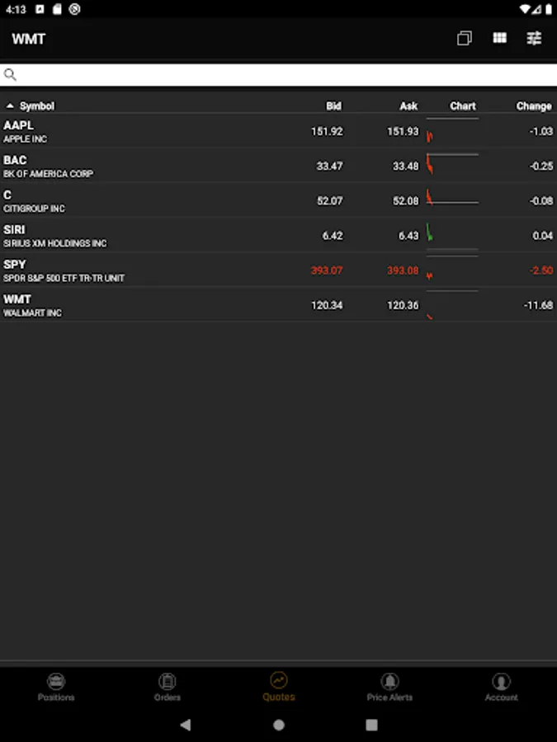Open the Orders icon in bottom navigation
The width and height of the screenshot is (557, 742).
click(x=167, y=681)
